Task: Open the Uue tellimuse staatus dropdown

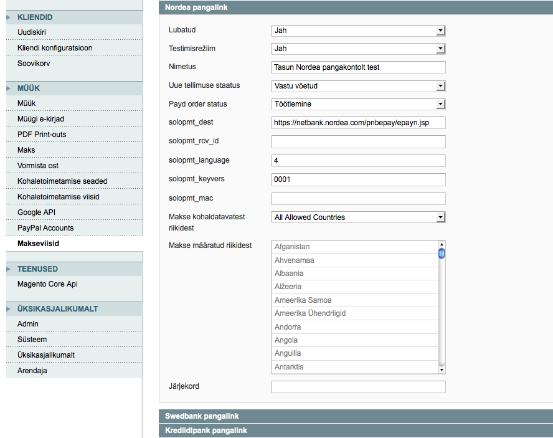Action: 358,86
